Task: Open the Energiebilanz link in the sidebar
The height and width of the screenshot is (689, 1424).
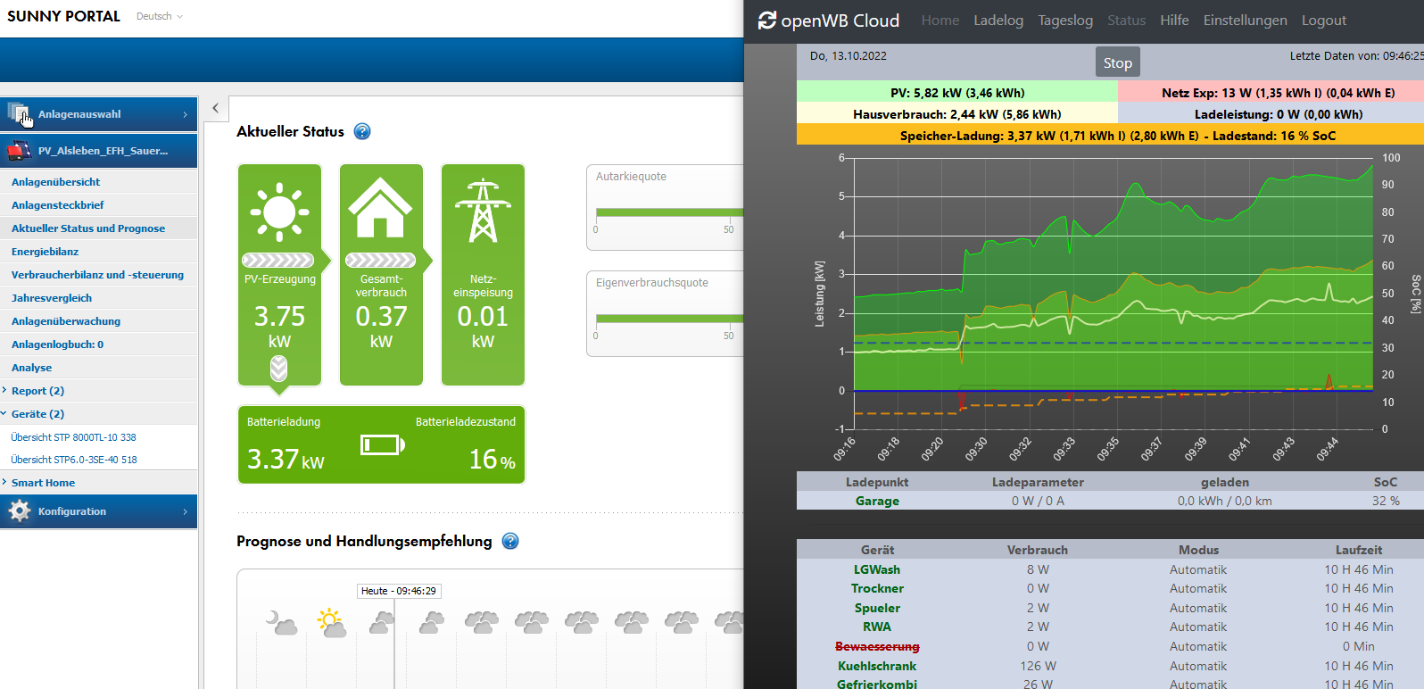Action: [46, 252]
